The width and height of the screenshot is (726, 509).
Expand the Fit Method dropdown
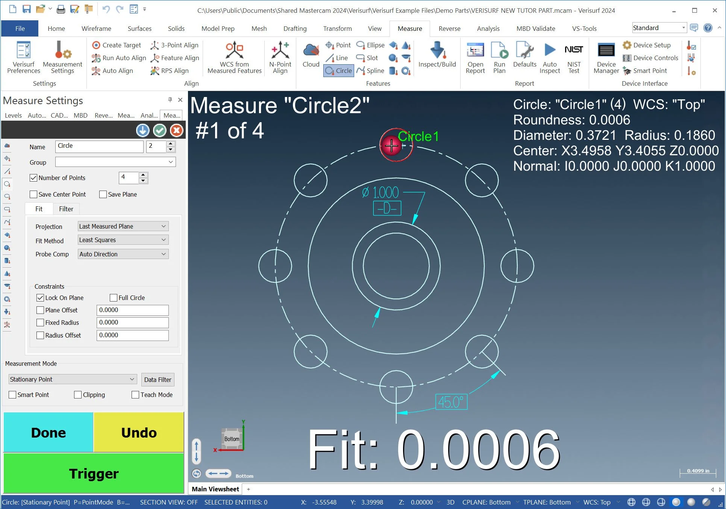123,240
